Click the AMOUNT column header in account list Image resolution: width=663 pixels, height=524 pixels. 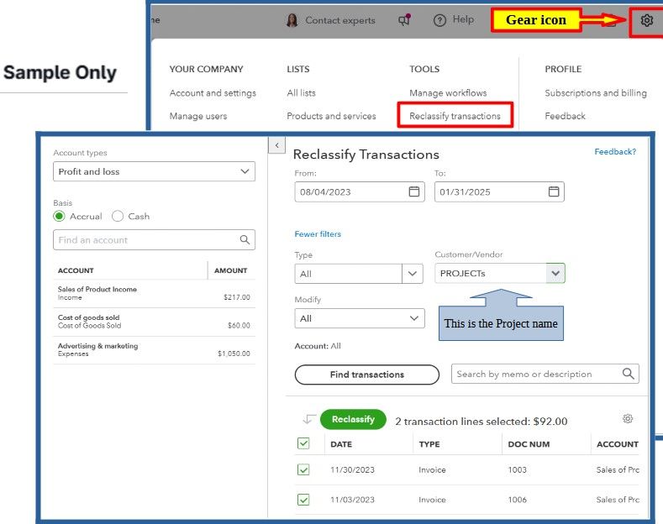230,270
